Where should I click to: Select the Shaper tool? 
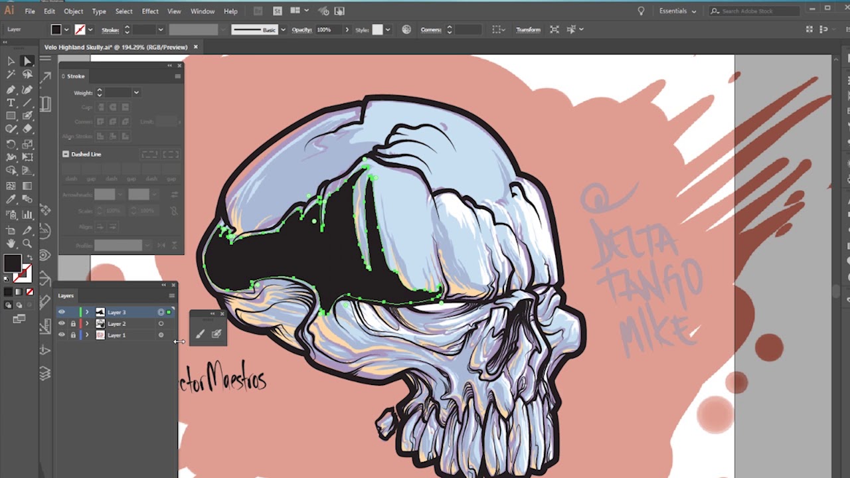point(11,129)
